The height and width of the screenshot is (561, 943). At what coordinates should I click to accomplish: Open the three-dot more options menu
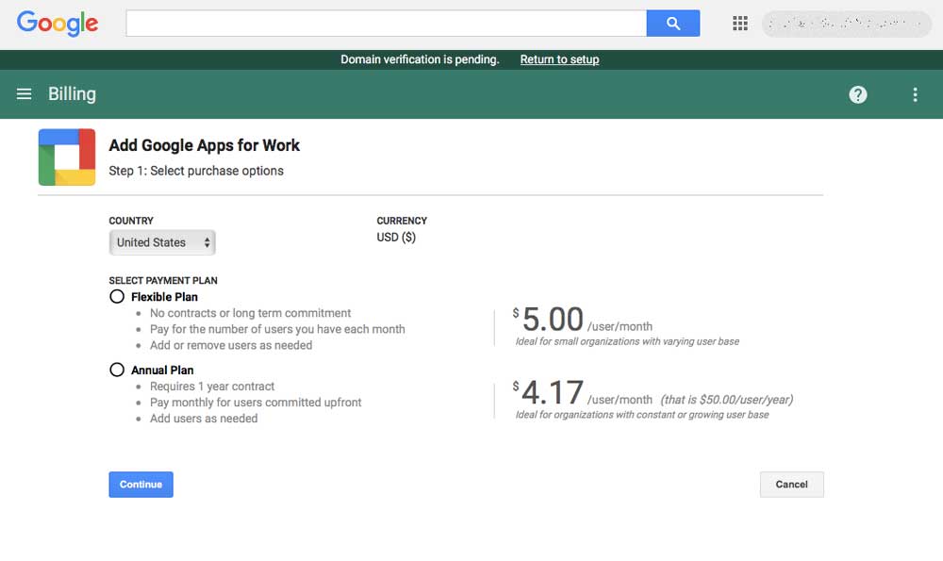(x=915, y=94)
